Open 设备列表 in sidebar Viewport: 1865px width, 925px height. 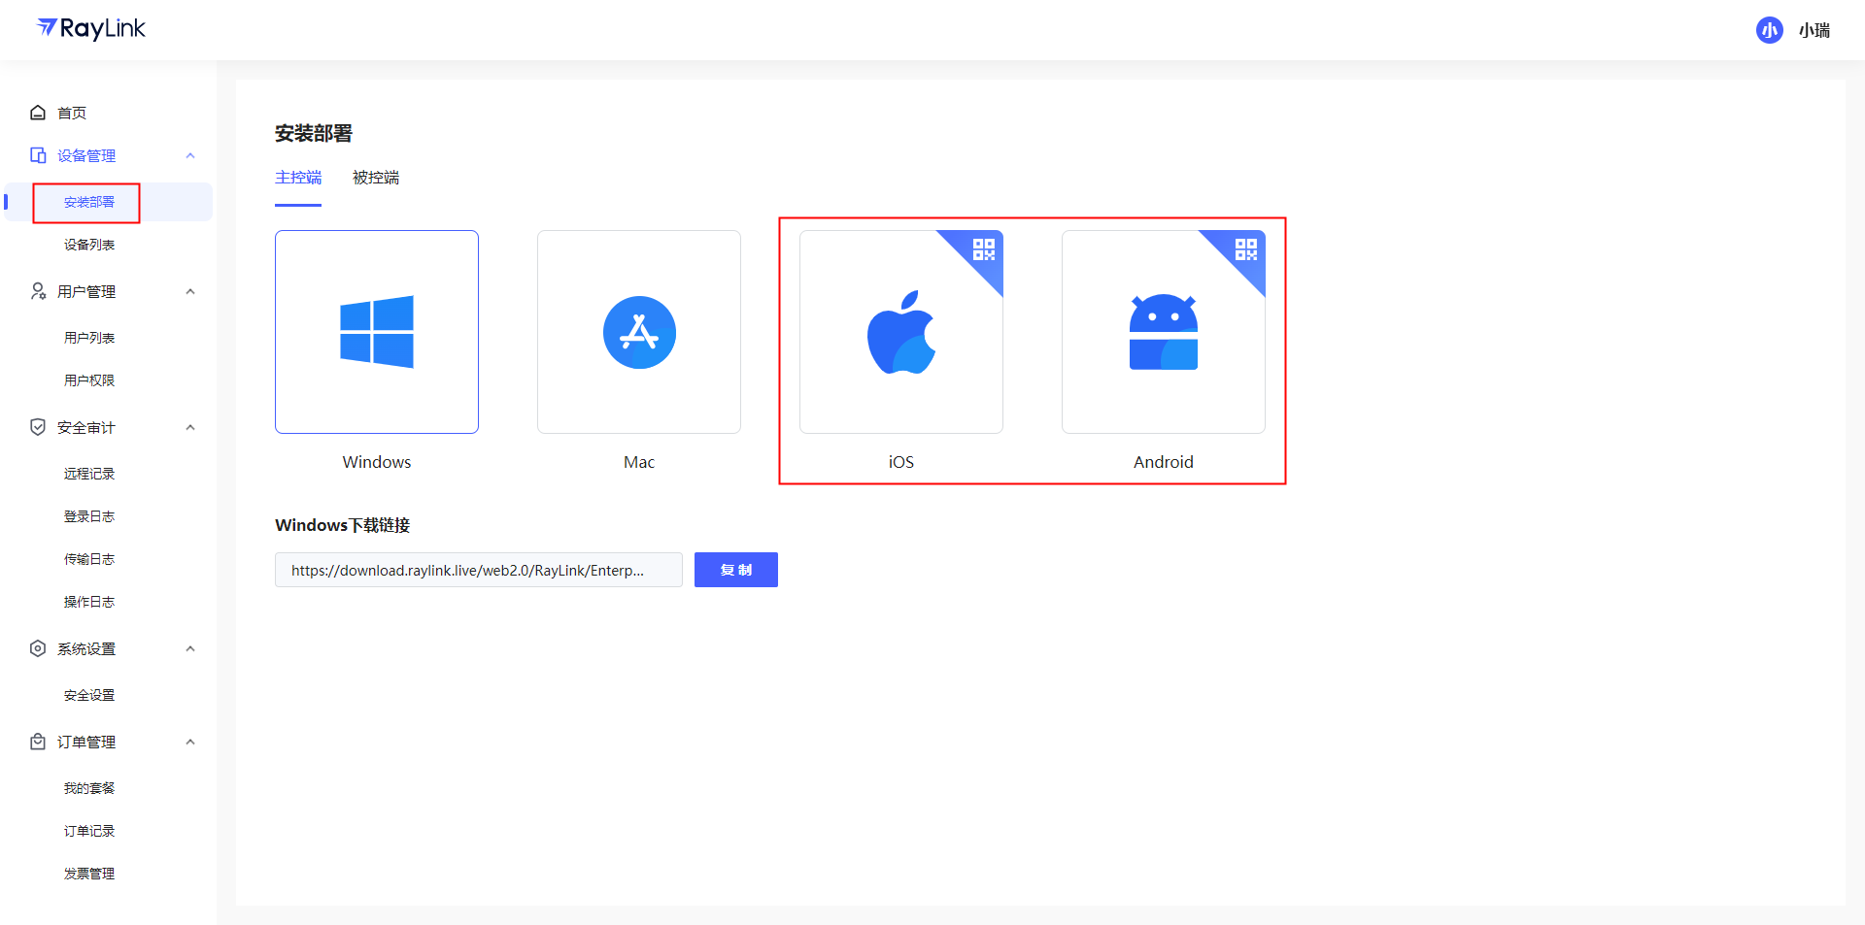click(x=89, y=245)
